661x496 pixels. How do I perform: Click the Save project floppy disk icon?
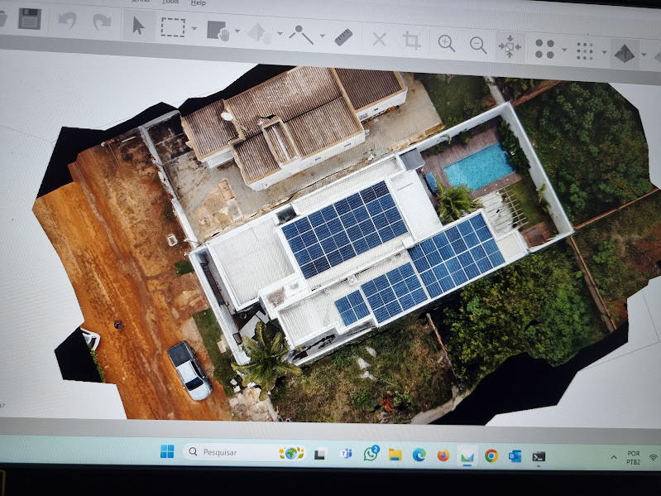point(30,19)
